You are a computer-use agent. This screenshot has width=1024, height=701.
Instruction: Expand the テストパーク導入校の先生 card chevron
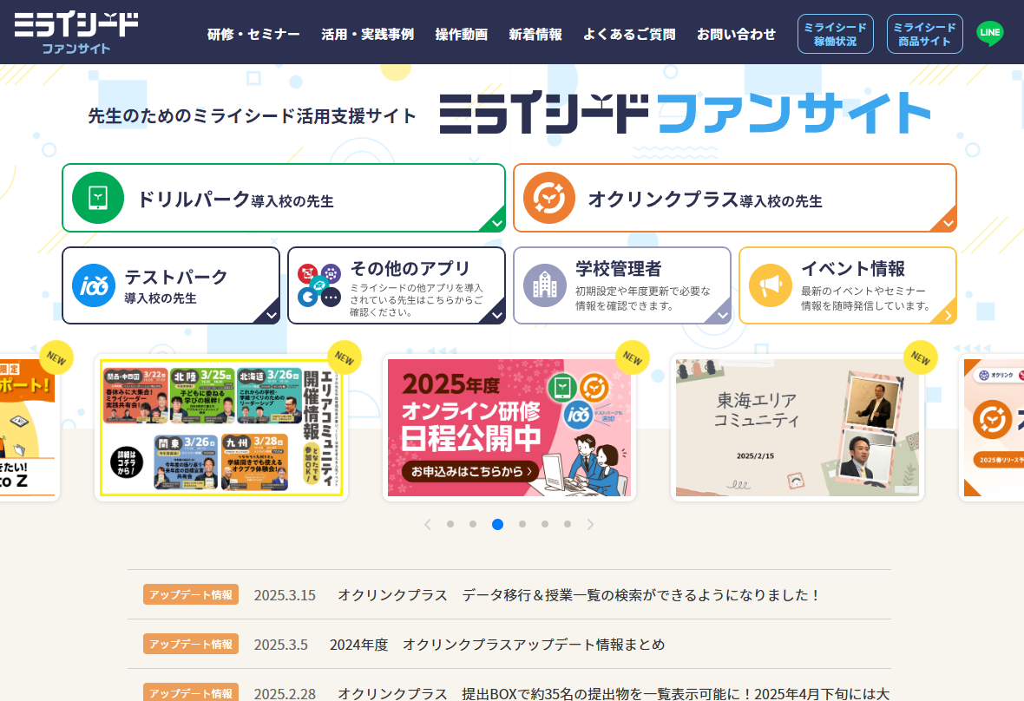click(272, 315)
